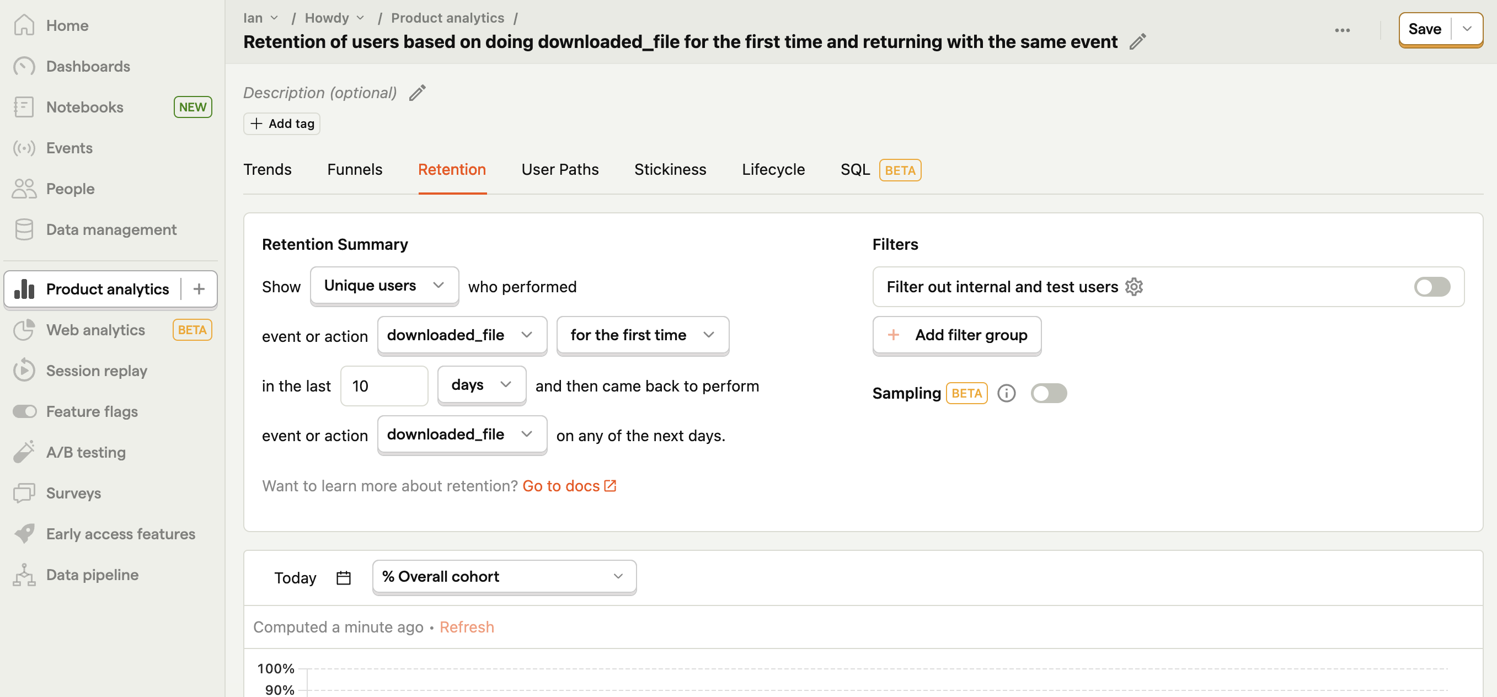This screenshot has height=697, width=1497.
Task: Click the Surveys sidebar icon
Action: pos(26,492)
